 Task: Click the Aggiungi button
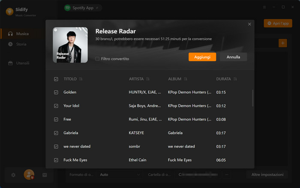pyautogui.click(x=202, y=57)
